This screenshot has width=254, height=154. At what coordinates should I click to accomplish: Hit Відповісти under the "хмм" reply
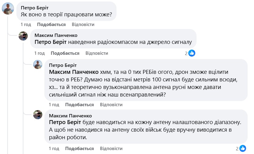[x=111, y=105]
